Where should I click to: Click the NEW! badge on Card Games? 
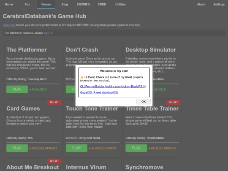(x=54, y=102)
